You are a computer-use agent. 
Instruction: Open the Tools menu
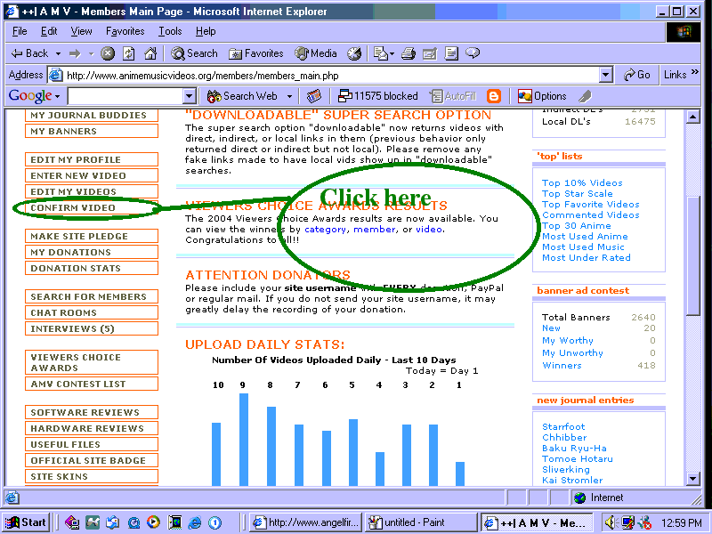tap(170, 31)
